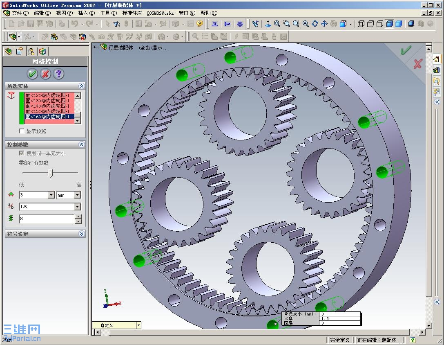Viewport: 444px width, 345px height.
Task: Click the assembly tool yellow-green cube icon
Action: pos(13,36)
